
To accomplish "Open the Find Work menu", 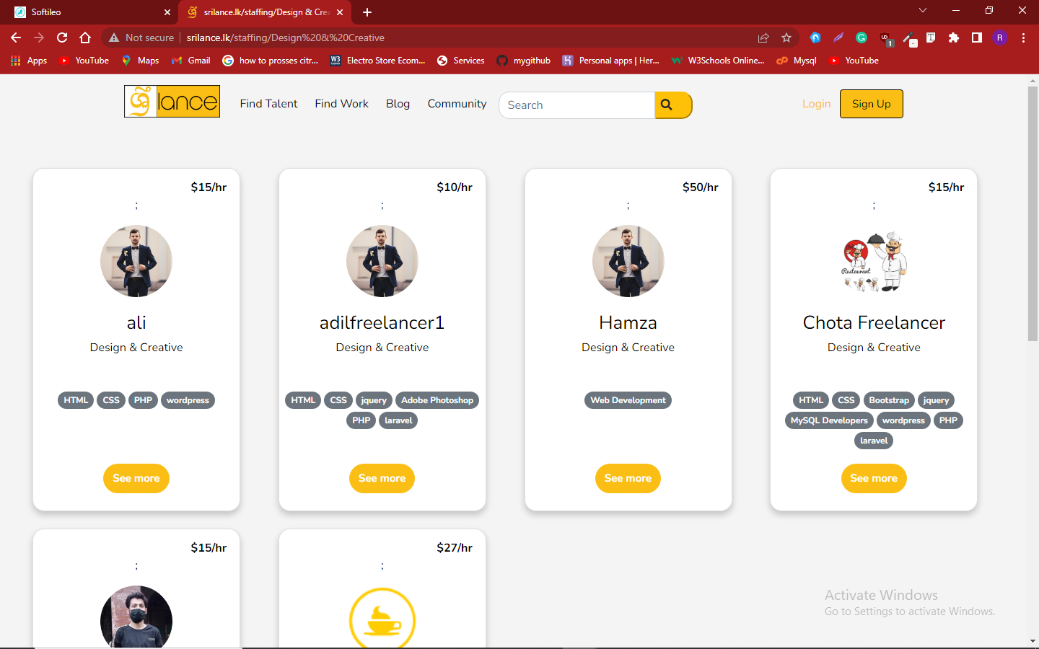I will click(x=341, y=104).
